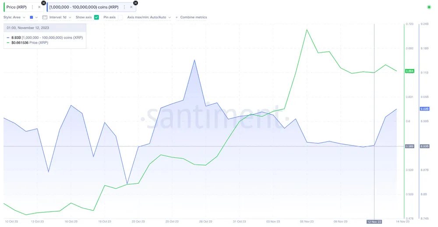The width and height of the screenshot is (438, 227).
Task: Close the coins (XRP) tab with small x
Action: (131, 7)
